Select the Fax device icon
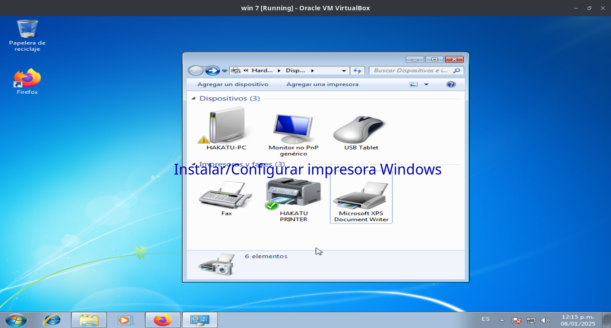The image size is (611, 328). click(226, 195)
